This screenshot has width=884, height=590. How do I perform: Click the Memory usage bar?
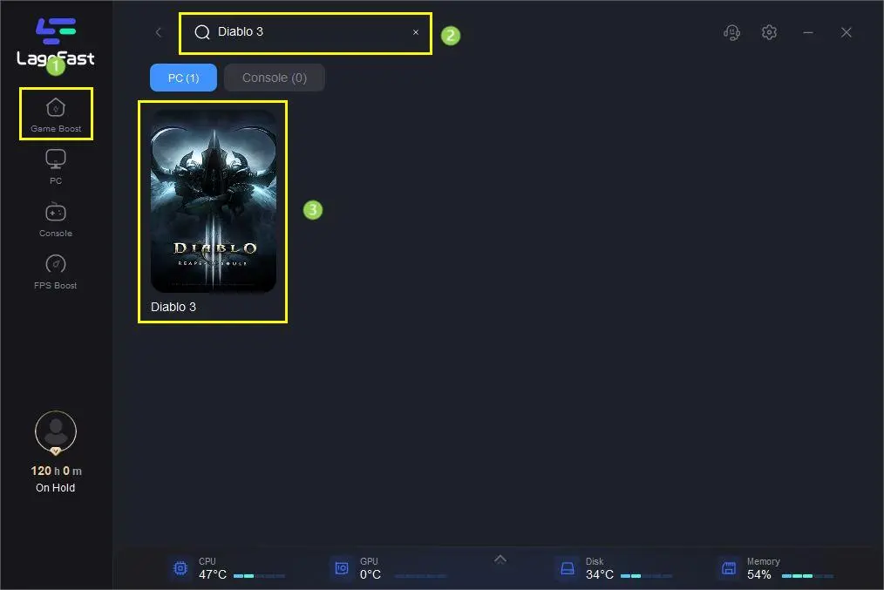[807, 576]
